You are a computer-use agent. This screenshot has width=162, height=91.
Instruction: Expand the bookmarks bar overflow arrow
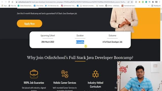149,6
